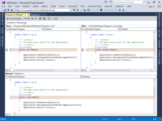This screenshot has width=162, height=121.
Task: Click the bookmark icon in toolbar
Action: pos(101,10)
